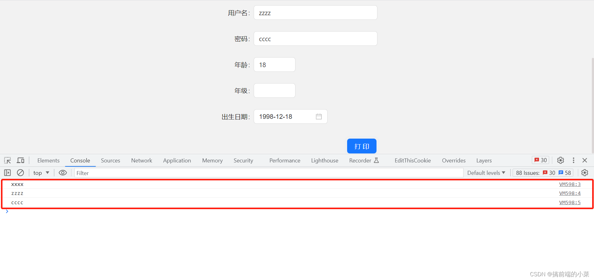Screen dimensions: 594x280
Task: Switch to the Network tab
Action: tap(141, 160)
